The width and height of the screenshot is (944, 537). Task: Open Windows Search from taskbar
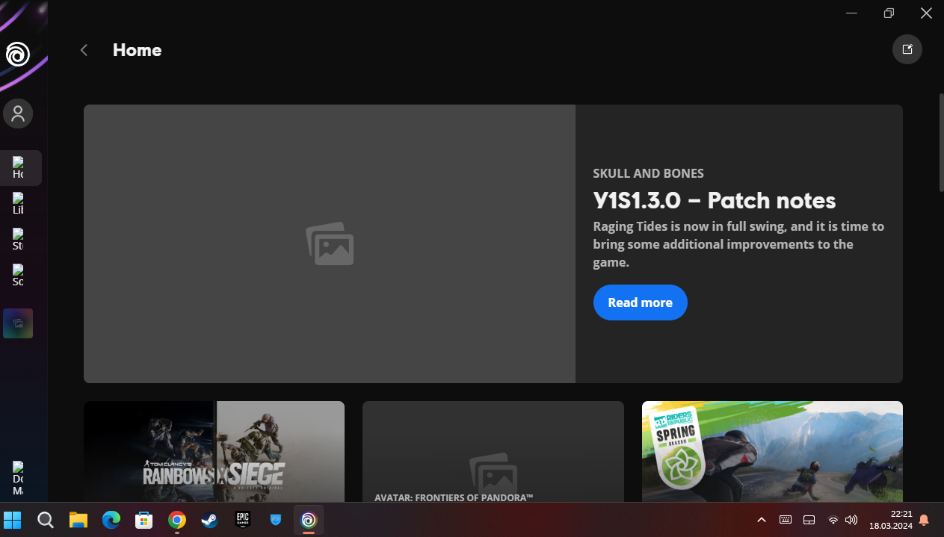46,520
